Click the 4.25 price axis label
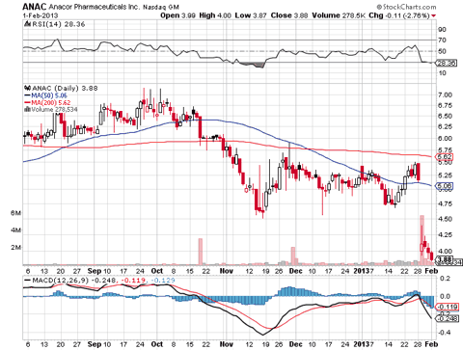463x350 pixels. (x=445, y=234)
